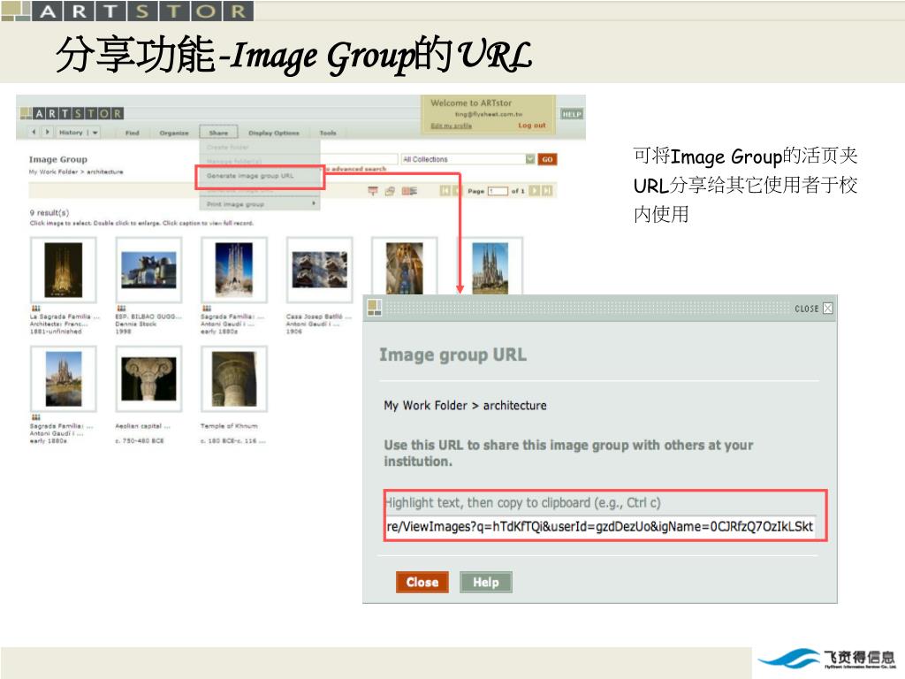Open the Organize menu
Image resolution: width=905 pixels, height=679 pixels.
click(174, 133)
